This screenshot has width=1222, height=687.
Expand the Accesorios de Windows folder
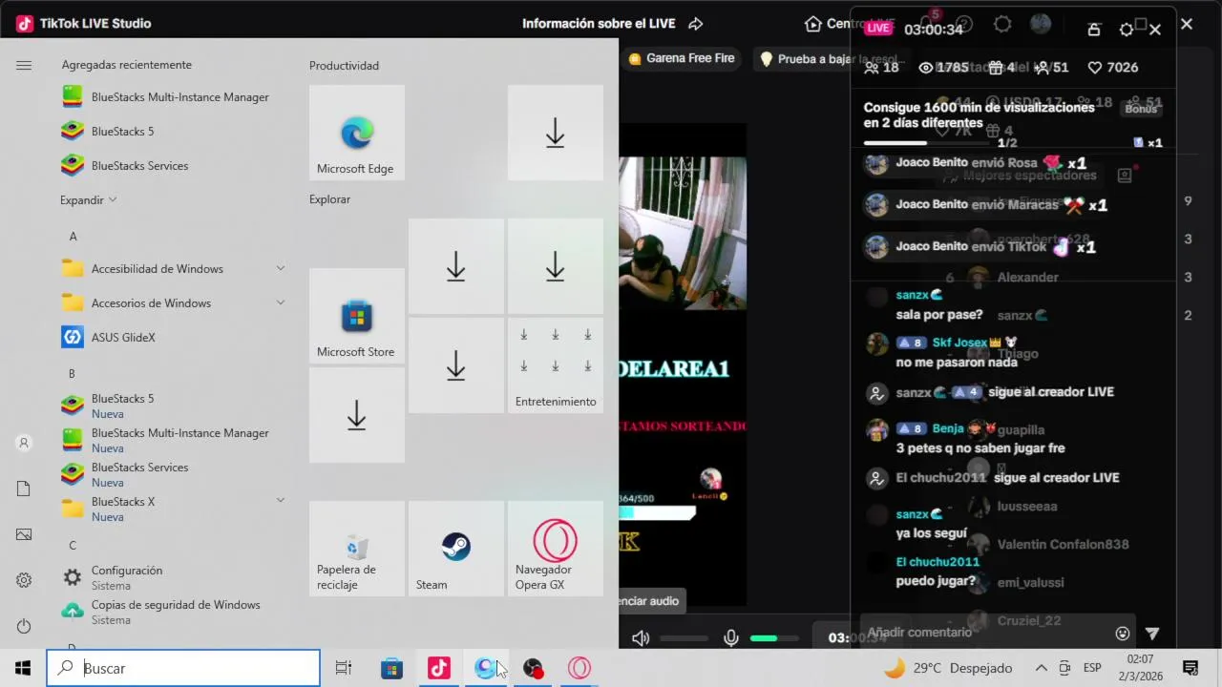[281, 303]
